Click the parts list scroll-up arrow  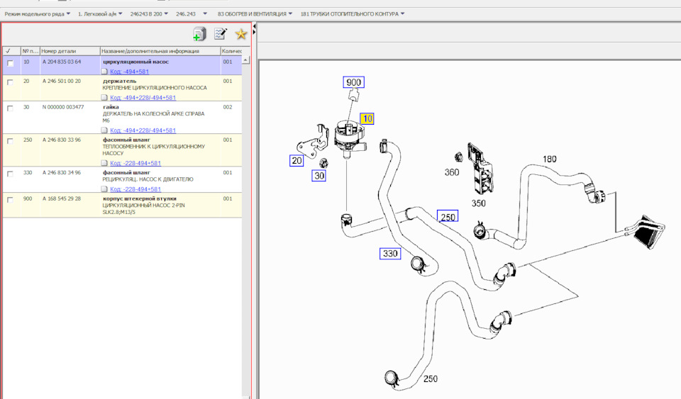246,60
